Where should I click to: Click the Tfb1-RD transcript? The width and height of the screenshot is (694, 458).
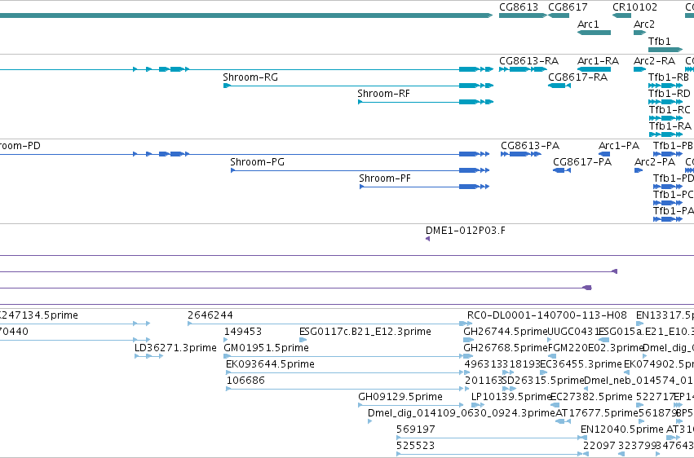click(665, 102)
